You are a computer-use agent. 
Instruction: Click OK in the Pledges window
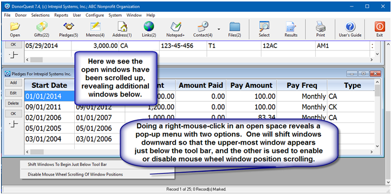click(x=14, y=113)
